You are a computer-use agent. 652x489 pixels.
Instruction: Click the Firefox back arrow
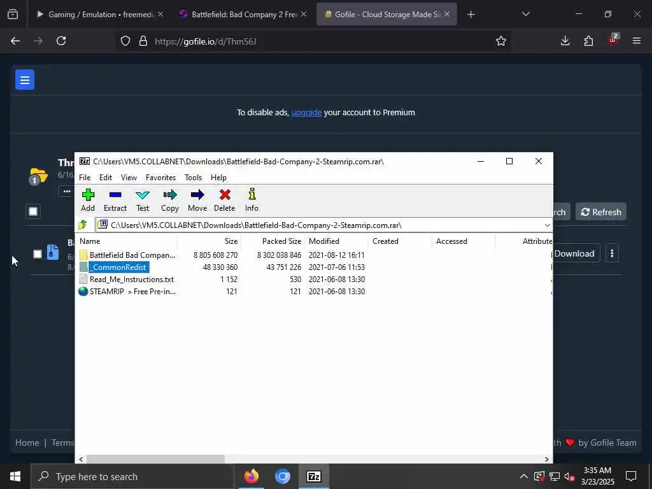15,41
